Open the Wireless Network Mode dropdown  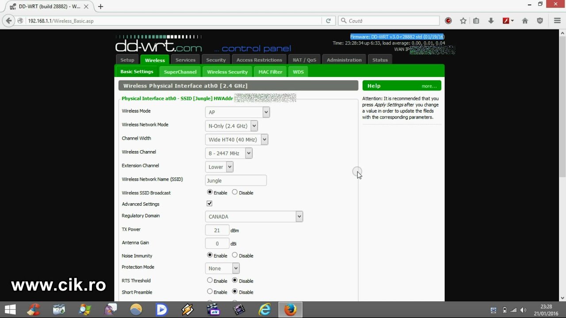231,126
